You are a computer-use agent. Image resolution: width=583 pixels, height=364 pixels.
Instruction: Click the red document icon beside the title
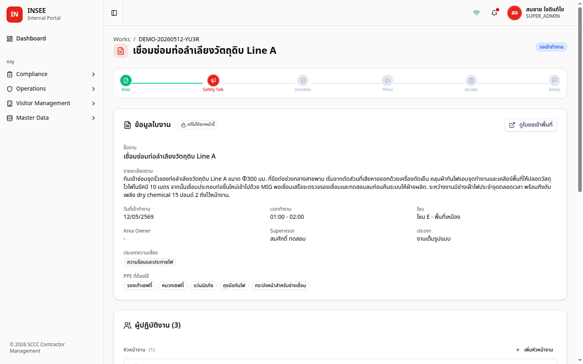(121, 51)
